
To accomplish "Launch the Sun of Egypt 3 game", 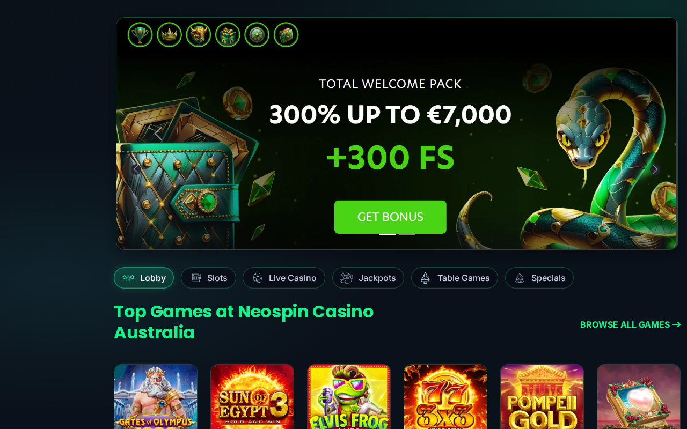I will pos(252,397).
